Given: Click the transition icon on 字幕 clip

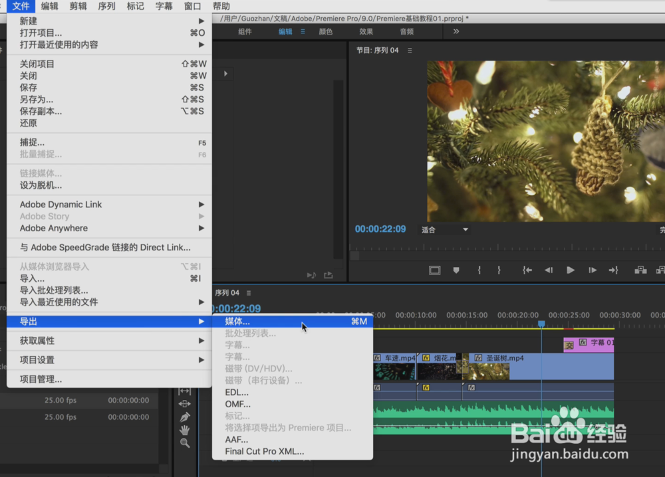Looking at the screenshot, I should 569,345.
